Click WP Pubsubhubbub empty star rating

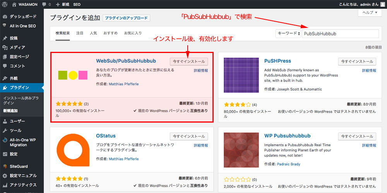(238, 180)
